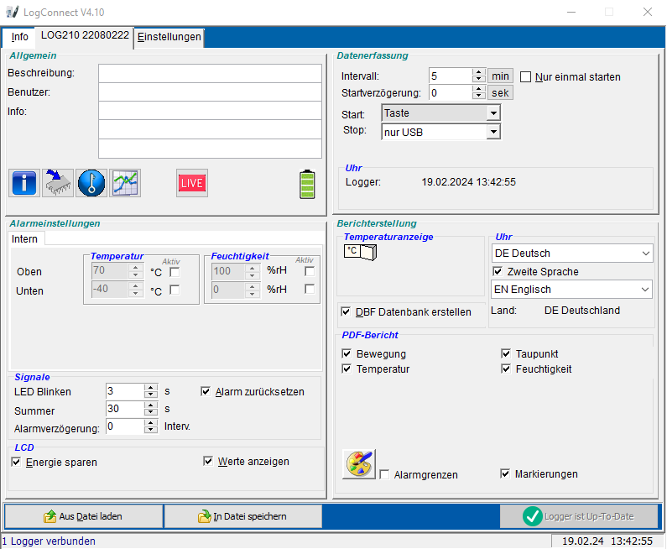Open the thermometer sensor icon button
This screenshot has width=667, height=549.
(91, 182)
